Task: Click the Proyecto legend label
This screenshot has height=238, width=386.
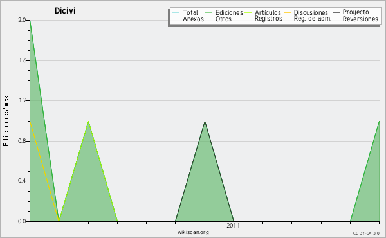Action: [356, 12]
